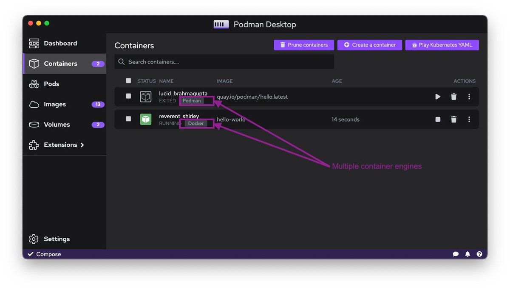The width and height of the screenshot is (510, 289).
Task: Click the Docker engine badge
Action: click(x=196, y=124)
